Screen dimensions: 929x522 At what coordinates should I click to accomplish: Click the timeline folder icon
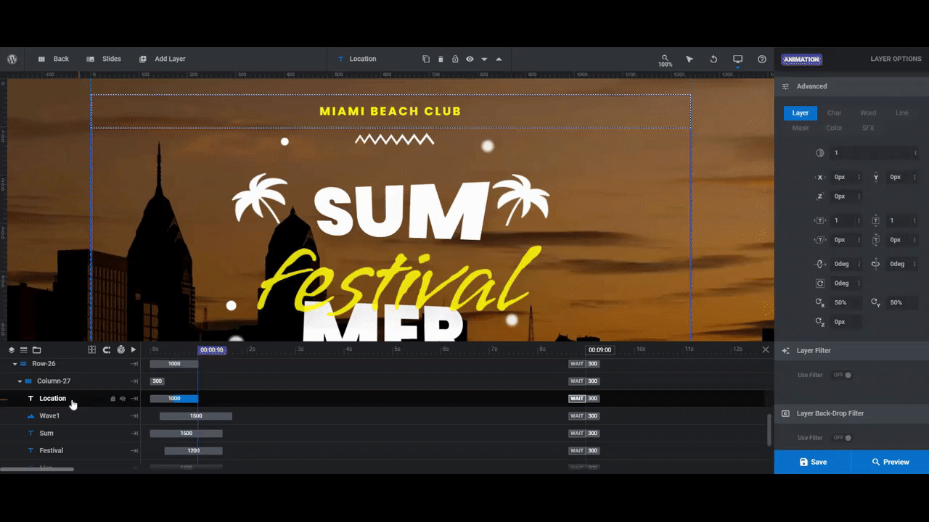tap(36, 349)
